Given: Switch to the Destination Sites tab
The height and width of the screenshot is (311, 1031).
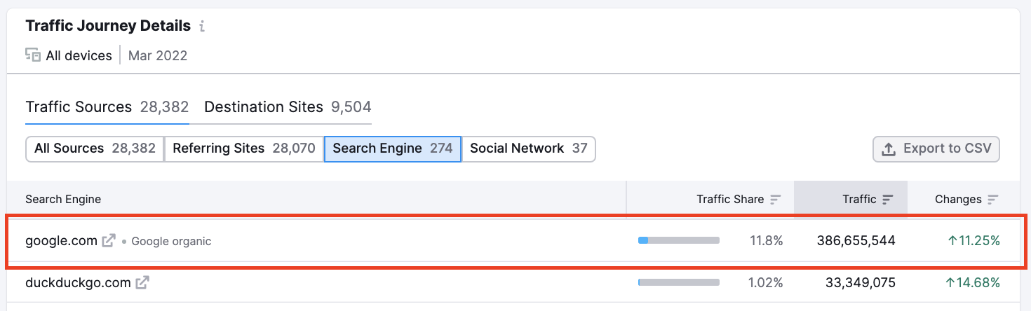Looking at the screenshot, I should click(x=288, y=107).
